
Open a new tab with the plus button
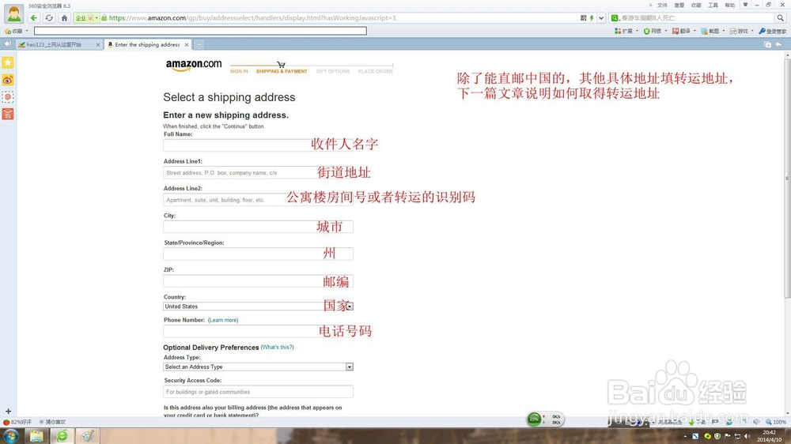click(199, 44)
